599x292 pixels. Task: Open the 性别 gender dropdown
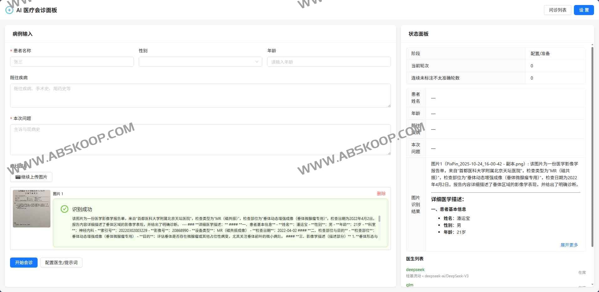(x=201, y=62)
